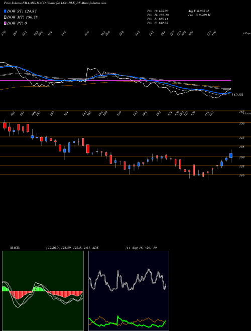The width and height of the screenshot is (251, 331).
Task: Click the first red candlestick at chart start
Action: 5,125
